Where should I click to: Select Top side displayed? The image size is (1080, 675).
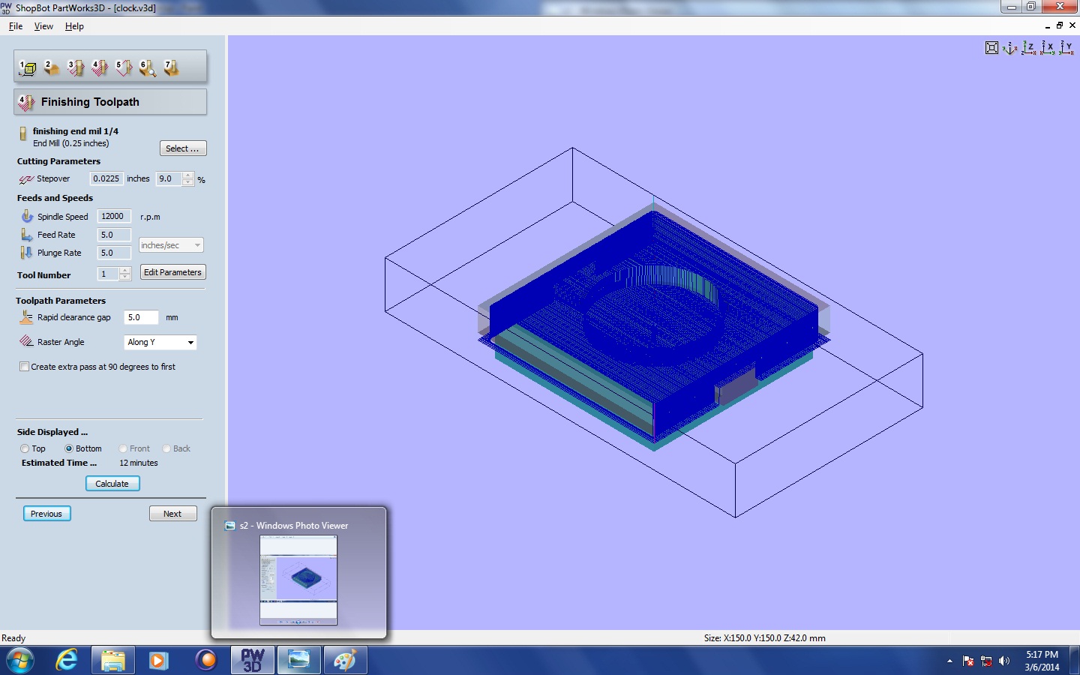pos(25,448)
